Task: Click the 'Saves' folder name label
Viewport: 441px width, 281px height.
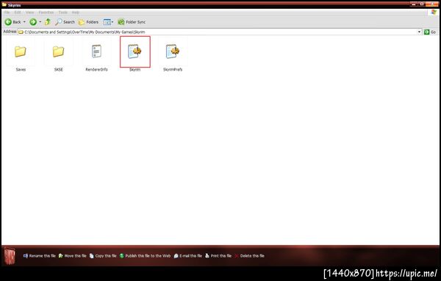Action: click(21, 69)
